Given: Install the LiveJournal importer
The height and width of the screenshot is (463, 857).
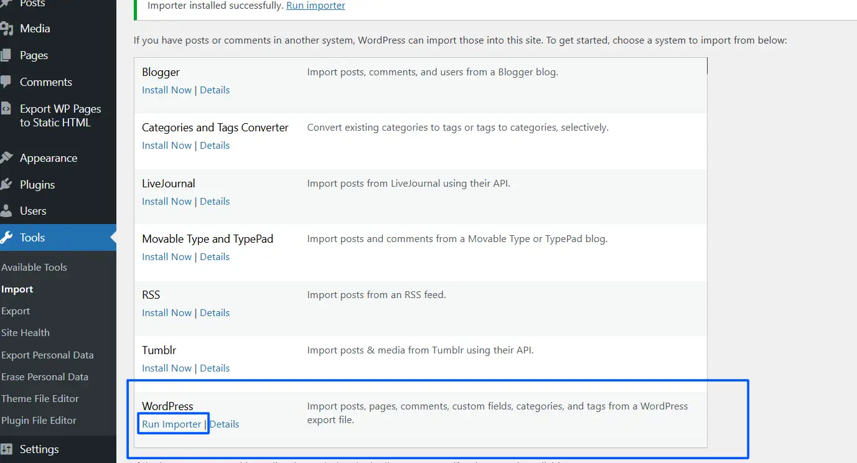Looking at the screenshot, I should click(x=167, y=202).
